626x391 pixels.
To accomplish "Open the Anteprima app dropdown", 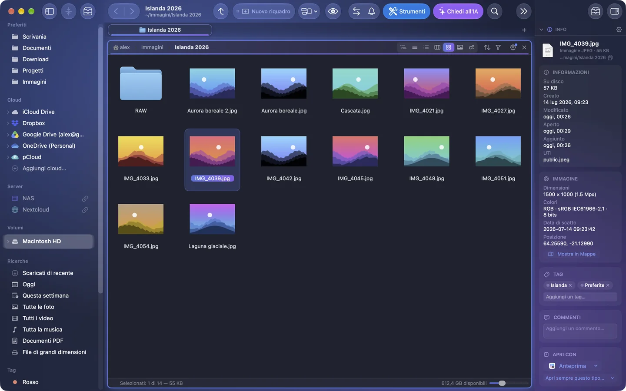I will coord(596,366).
